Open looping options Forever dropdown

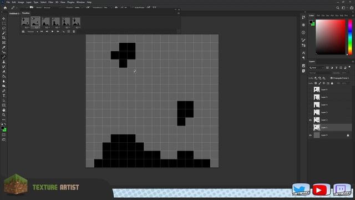coord(33,32)
